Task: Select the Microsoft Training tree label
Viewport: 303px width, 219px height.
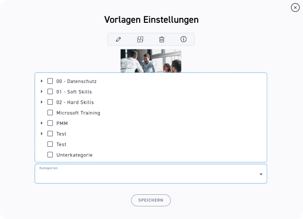Action: (x=78, y=113)
